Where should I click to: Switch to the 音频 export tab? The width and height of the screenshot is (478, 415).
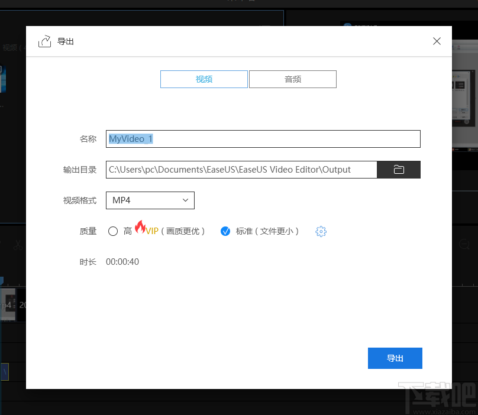pos(292,79)
